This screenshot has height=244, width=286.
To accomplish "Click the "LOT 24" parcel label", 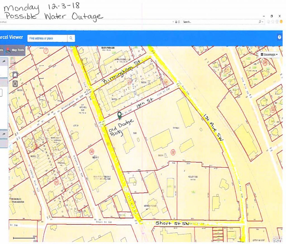I will pyautogui.click(x=76, y=125).
